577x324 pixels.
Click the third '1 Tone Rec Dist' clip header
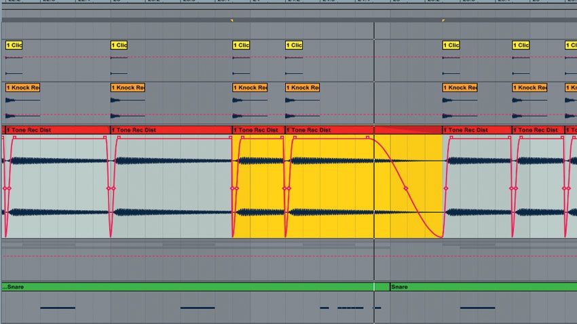259,130
